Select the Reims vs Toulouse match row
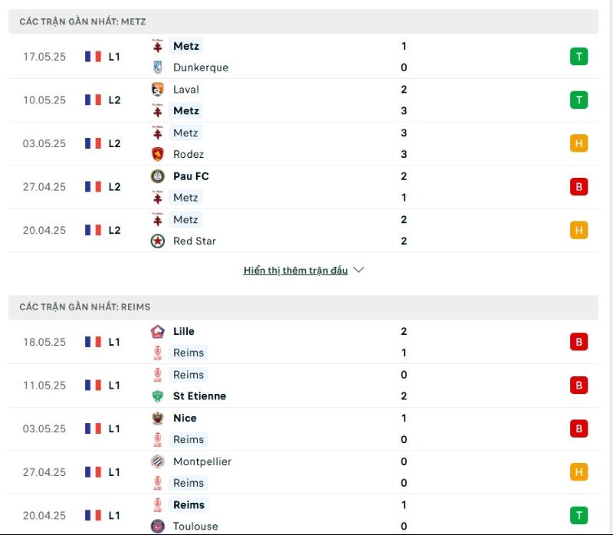Viewport: 613px width, 535px height. [x=303, y=515]
